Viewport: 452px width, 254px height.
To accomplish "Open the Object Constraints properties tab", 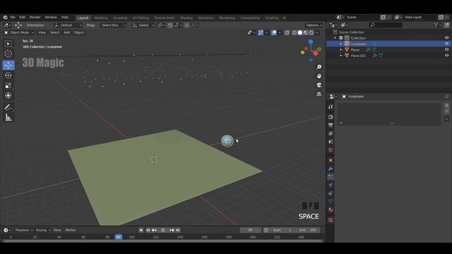I will coord(331,193).
